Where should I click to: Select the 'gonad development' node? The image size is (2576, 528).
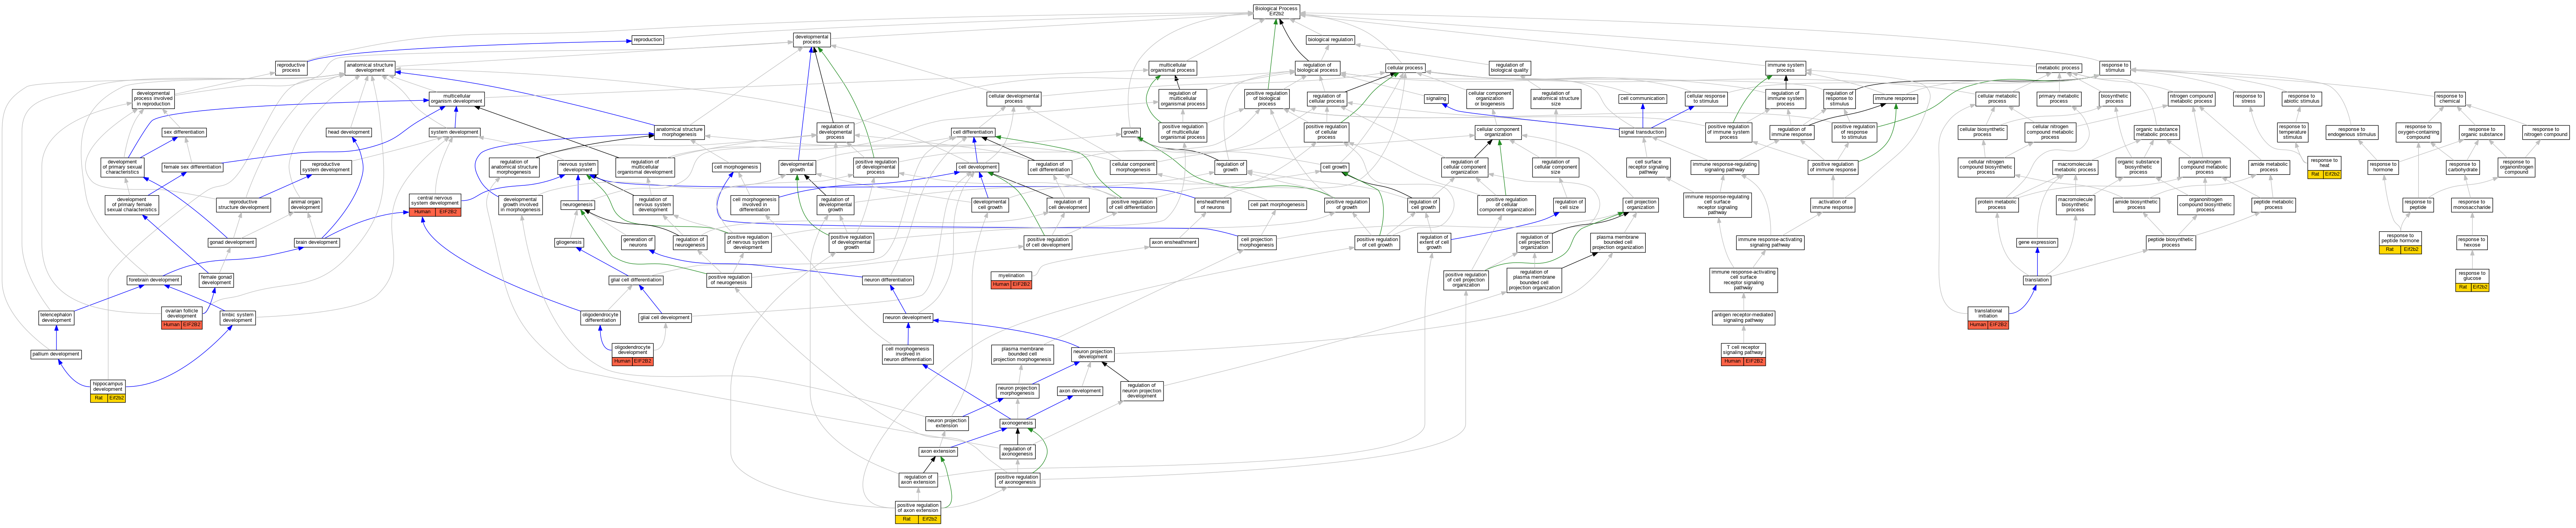coord(232,242)
